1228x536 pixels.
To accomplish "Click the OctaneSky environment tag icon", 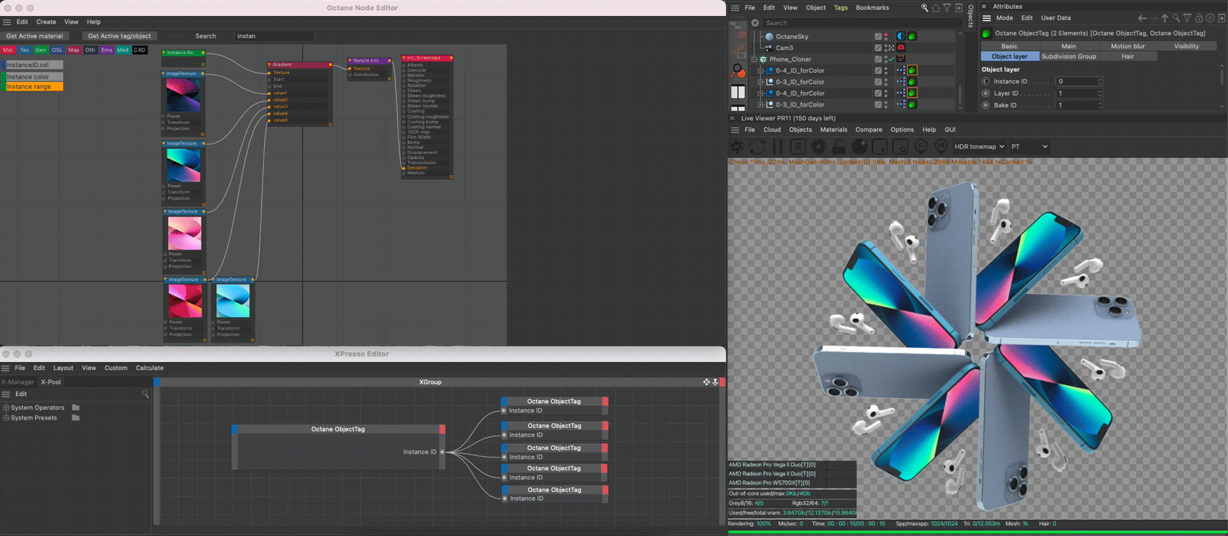I will coord(901,36).
